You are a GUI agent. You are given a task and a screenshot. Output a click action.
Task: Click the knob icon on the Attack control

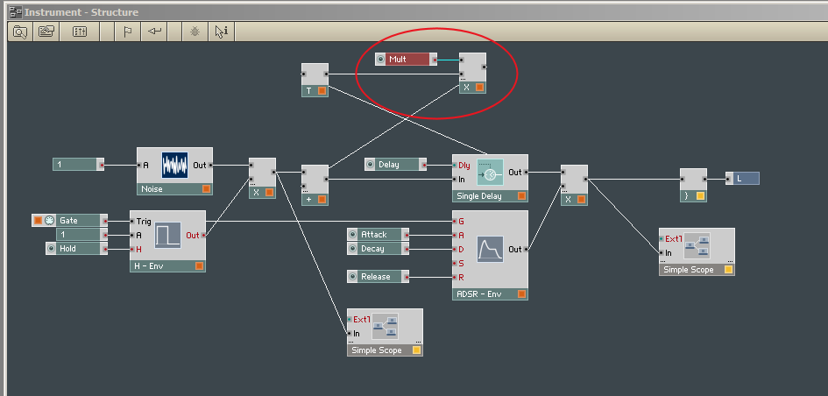point(353,235)
